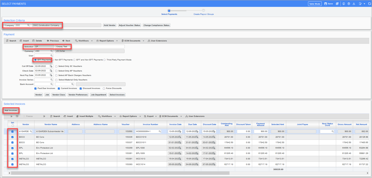Open Cut Off Date calendar picker
The image size is (372, 178).
[51, 66]
